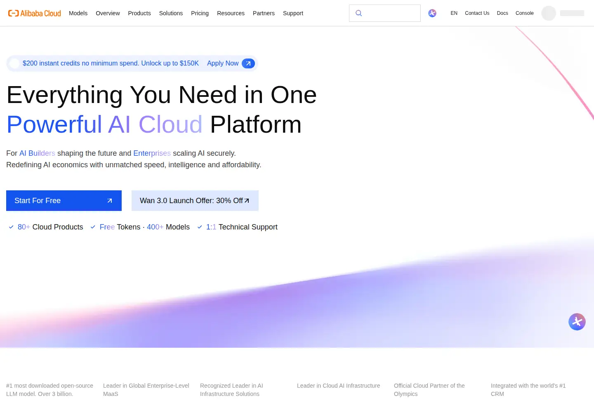Image resolution: width=594 pixels, height=412 pixels.
Task: Click the "Free Tokens · 400+ Models" text
Action: point(145,227)
